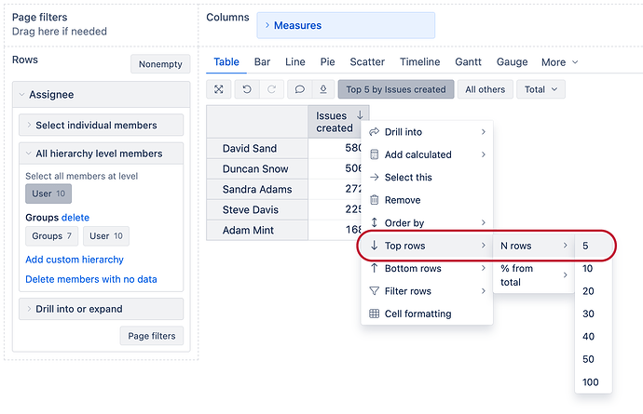
Task: Open the Total dropdown
Action: coord(540,89)
